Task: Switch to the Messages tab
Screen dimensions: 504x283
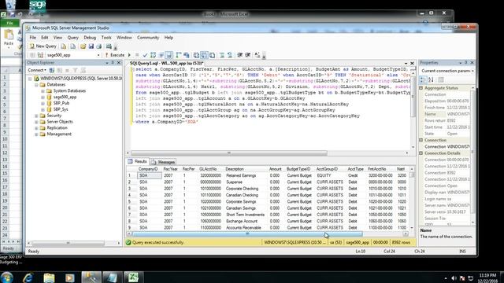Action: tap(163, 162)
